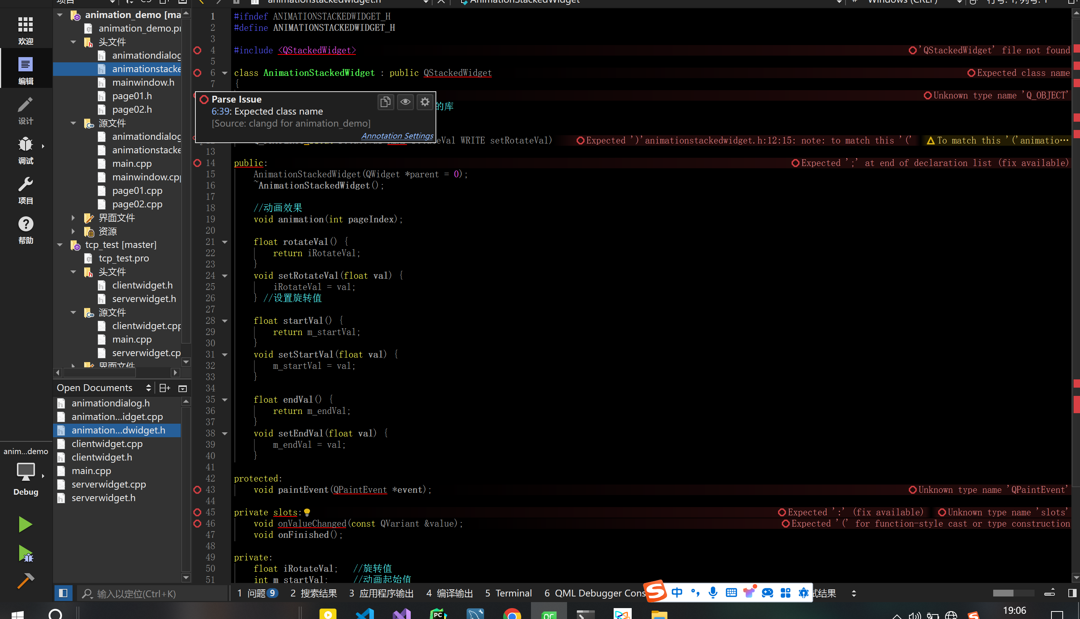This screenshot has width=1080, height=619.
Task: Open clientwidget.cpp in Open Documents
Action: coord(107,444)
